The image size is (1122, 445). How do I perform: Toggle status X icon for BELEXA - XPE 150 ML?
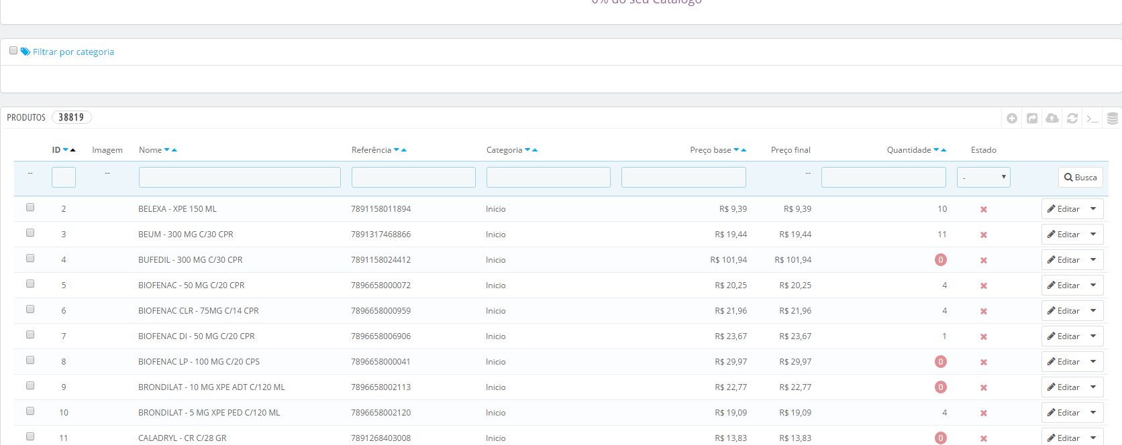(x=984, y=210)
